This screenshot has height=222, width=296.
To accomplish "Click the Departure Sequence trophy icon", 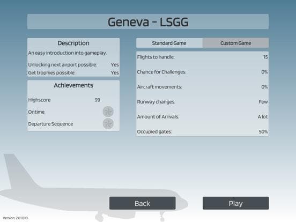I will [108, 124].
